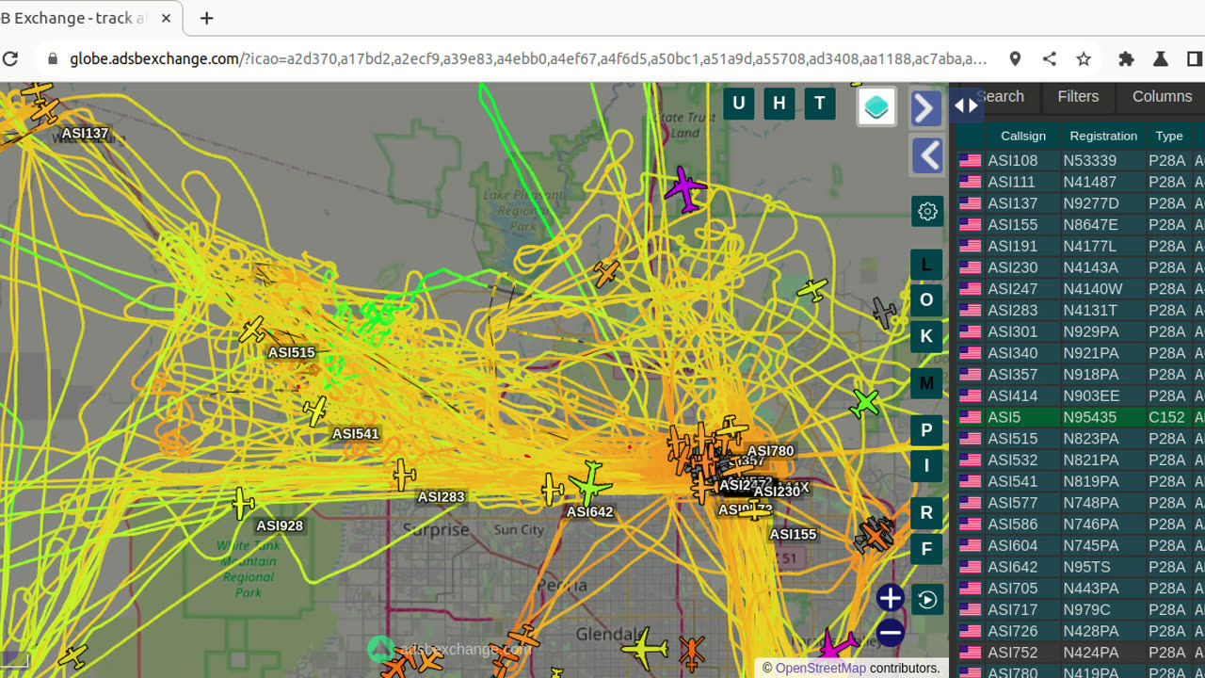Select the highlighted ASI5 row

1081,417
